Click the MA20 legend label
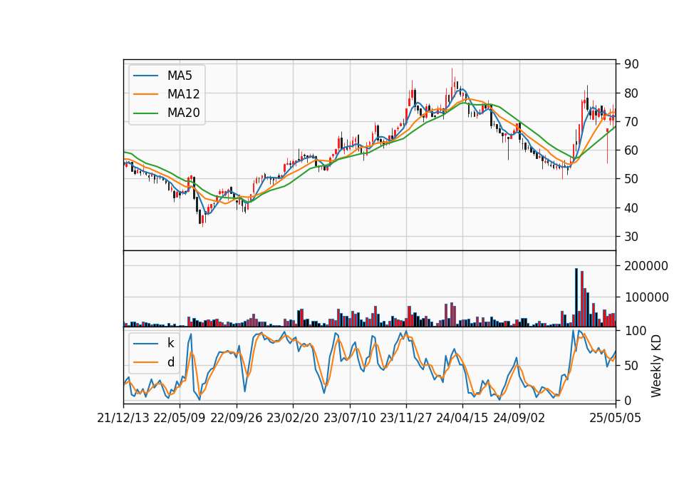This screenshot has width=684, height=492. 183,113
